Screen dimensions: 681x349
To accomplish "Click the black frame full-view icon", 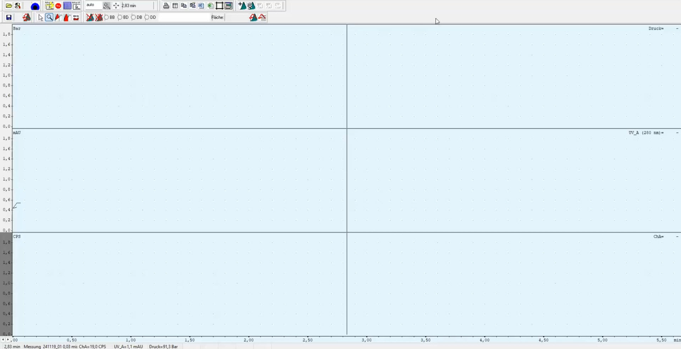I will point(220,6).
